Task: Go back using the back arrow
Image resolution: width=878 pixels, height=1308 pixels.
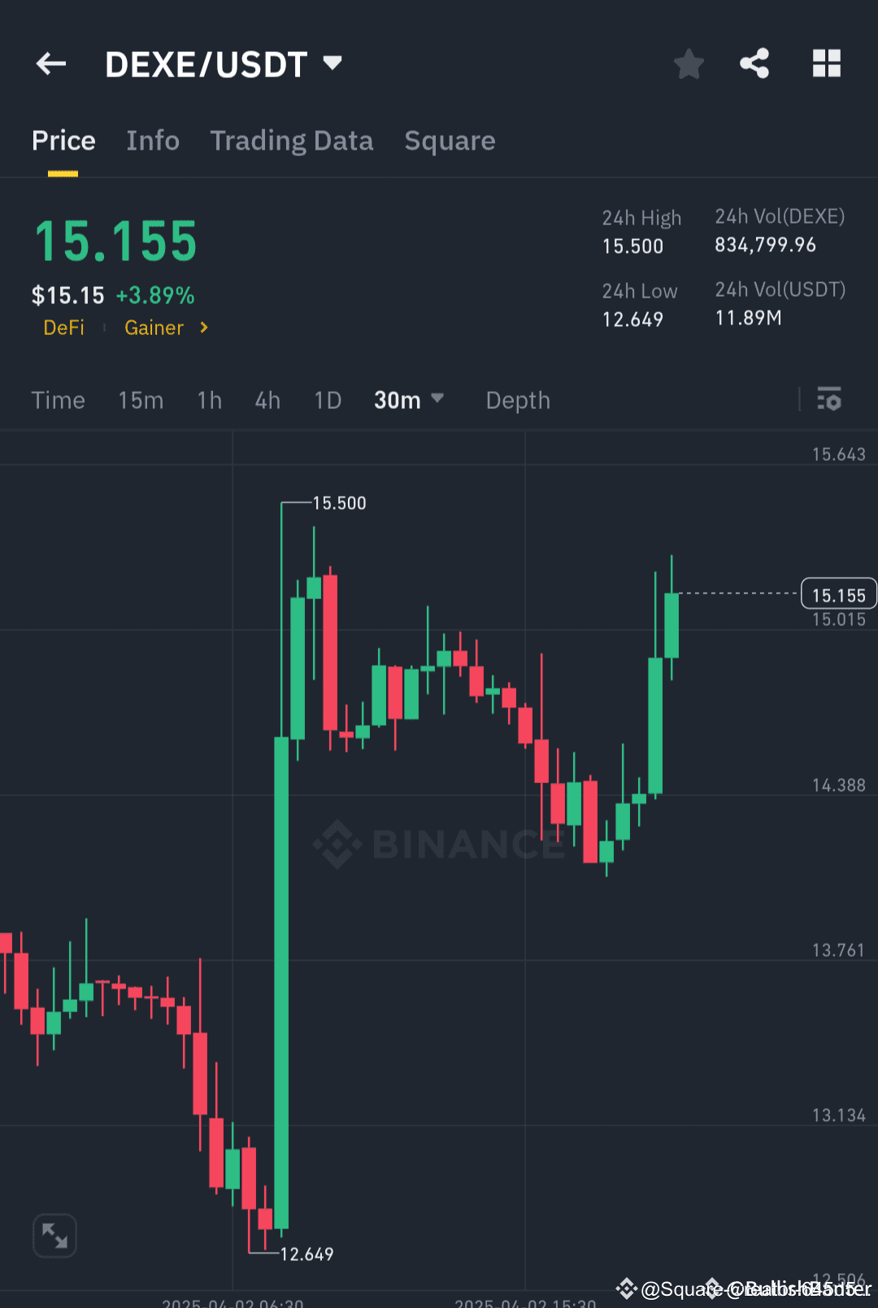Action: pos(50,63)
